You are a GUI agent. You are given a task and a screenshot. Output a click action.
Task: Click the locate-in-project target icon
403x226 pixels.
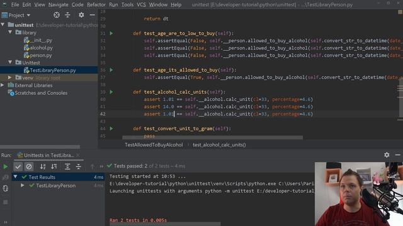(57, 15)
